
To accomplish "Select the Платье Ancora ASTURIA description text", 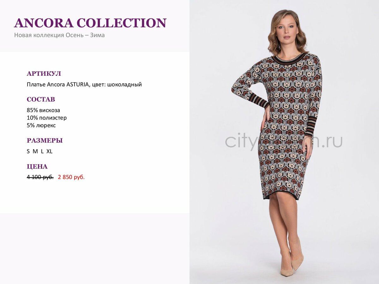I will 84,85.
